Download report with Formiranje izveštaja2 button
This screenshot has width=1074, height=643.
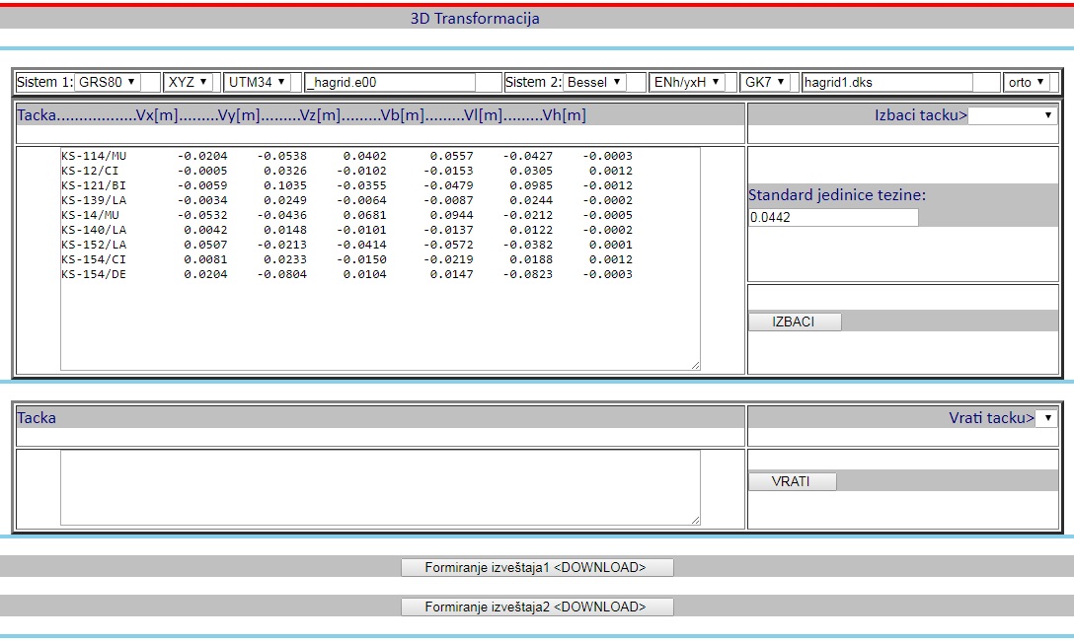[x=537, y=607]
